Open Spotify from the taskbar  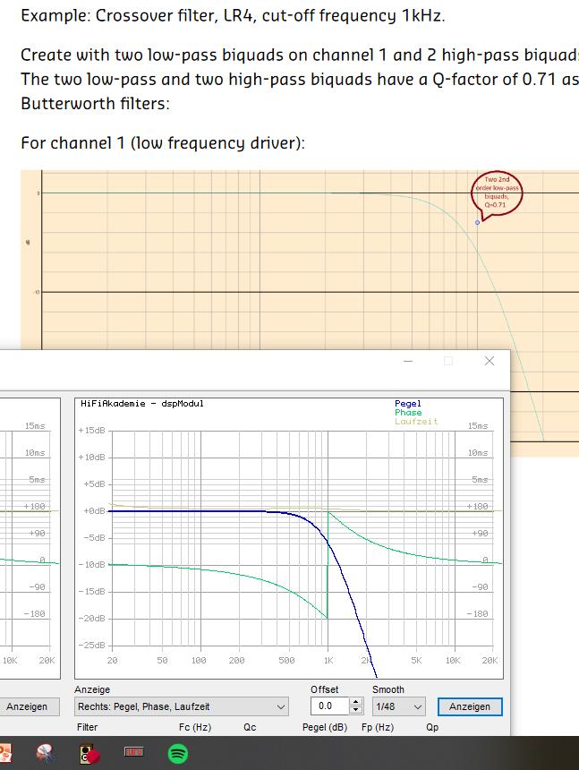(177, 753)
